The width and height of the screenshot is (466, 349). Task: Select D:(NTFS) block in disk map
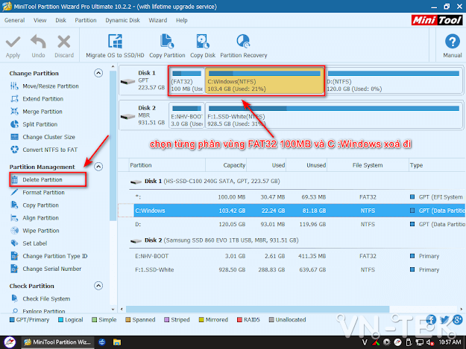pyautogui.click(x=394, y=80)
